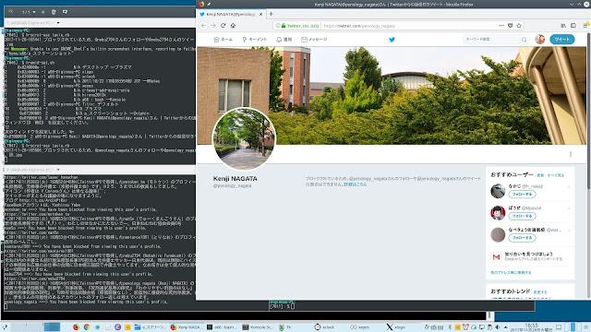This screenshot has width=591, height=332.
Task: Open KDE application launcher
Action: pyautogui.click(x=5, y=327)
